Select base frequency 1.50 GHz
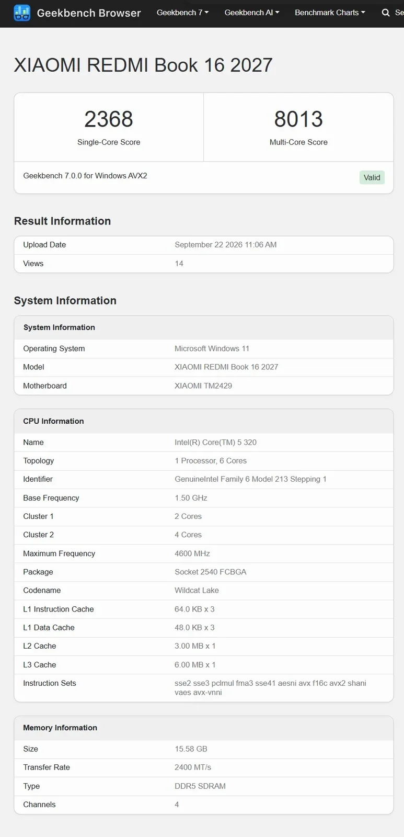404x837 pixels. 191,498
